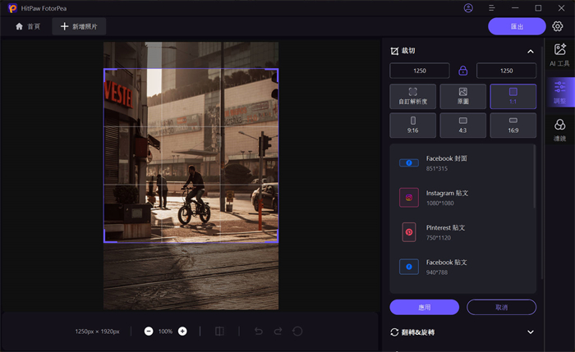Expand the 翻轉&旋轉 section

pyautogui.click(x=530, y=331)
